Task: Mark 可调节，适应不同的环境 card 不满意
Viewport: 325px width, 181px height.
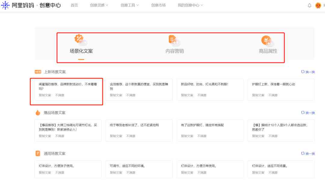Action: pyautogui.click(x=131, y=173)
